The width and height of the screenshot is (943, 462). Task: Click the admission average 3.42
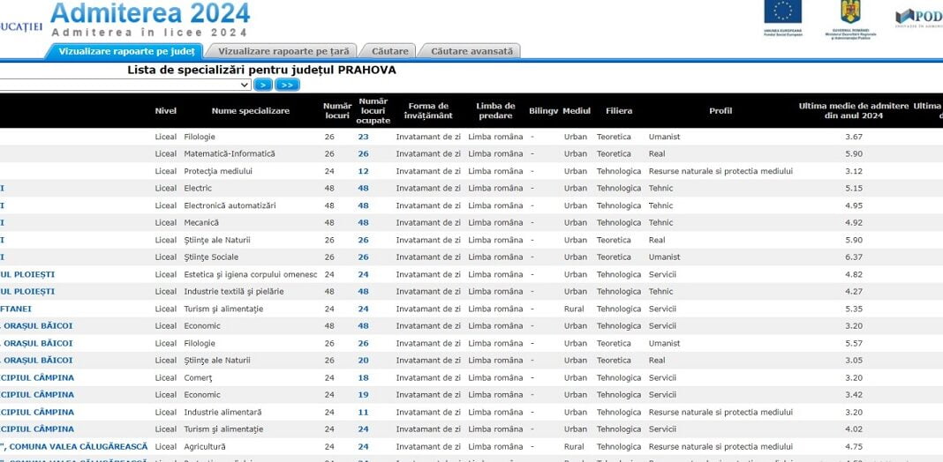[x=854, y=395]
